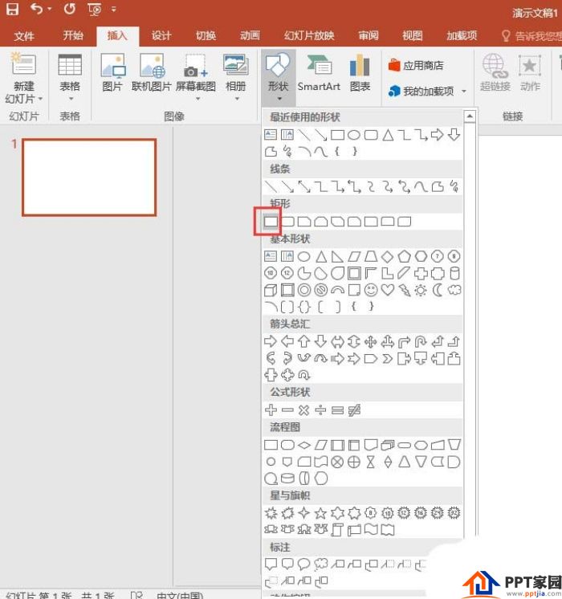
Task: Choose the oval speech bubble callout
Action: (304, 564)
